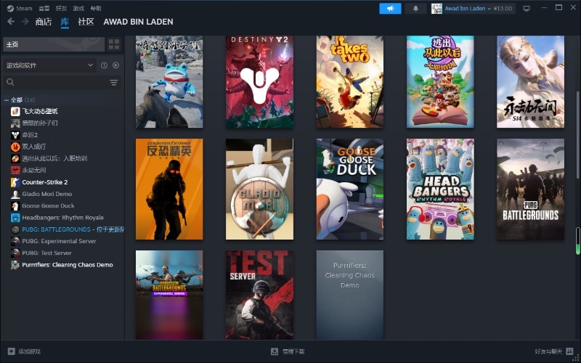Click 管理下载 label

click(293, 351)
